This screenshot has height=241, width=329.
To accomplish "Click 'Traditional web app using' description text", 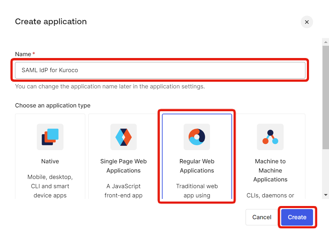I will coord(197,191).
